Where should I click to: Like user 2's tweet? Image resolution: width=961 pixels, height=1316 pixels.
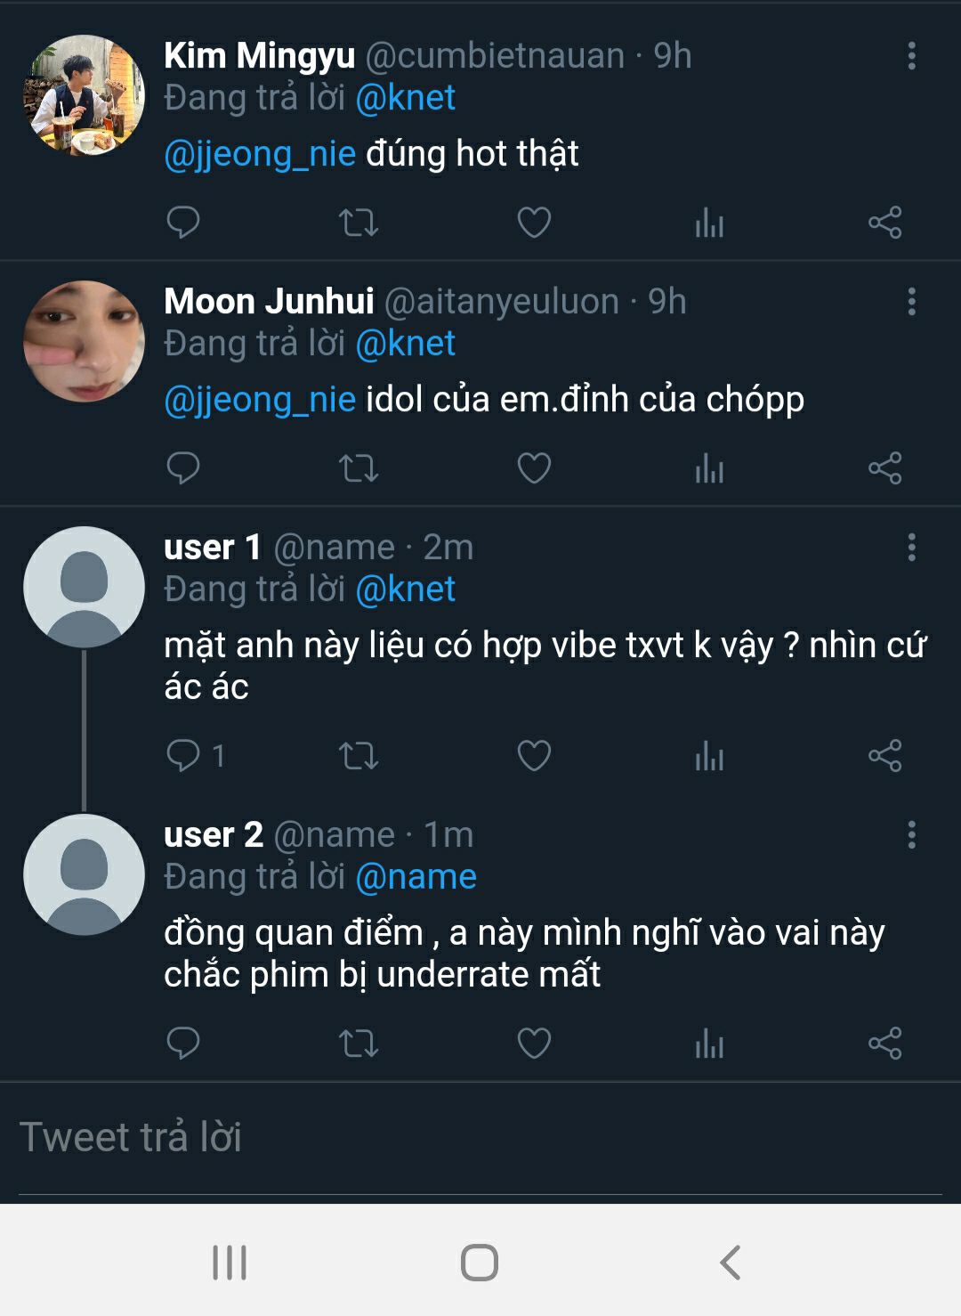coord(534,1043)
